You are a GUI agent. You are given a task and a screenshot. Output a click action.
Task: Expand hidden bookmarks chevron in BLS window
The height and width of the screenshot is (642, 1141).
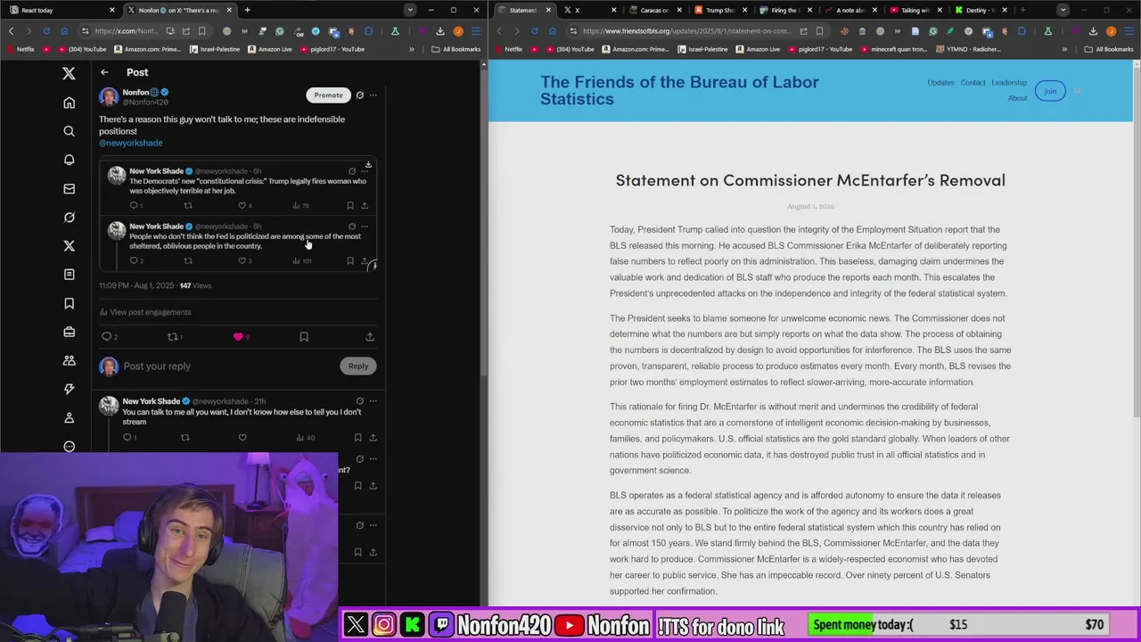(1064, 49)
